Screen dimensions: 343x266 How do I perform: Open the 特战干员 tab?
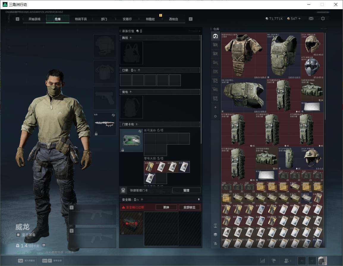click(x=81, y=19)
